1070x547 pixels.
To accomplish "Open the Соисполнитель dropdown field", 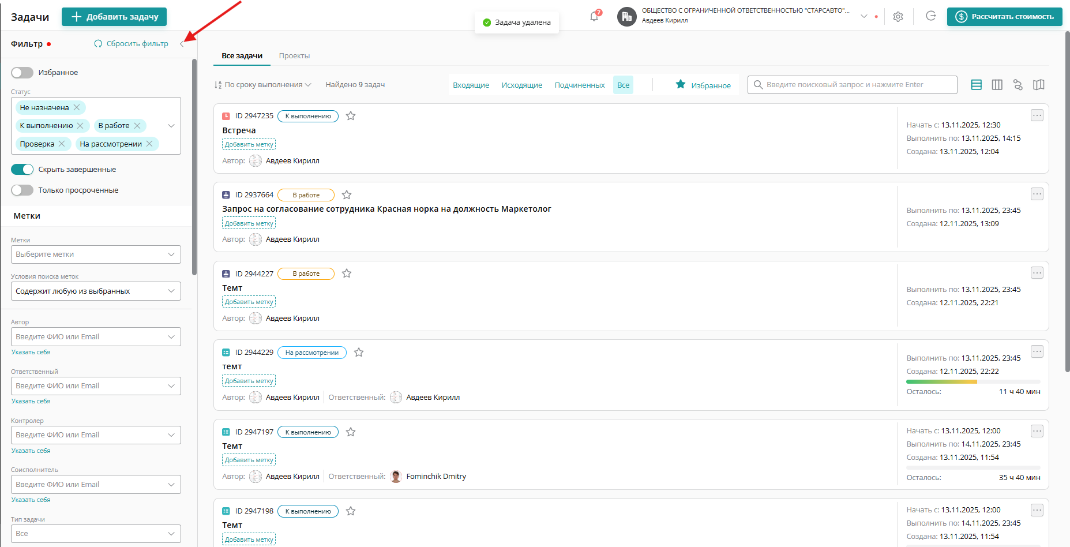I will (96, 485).
